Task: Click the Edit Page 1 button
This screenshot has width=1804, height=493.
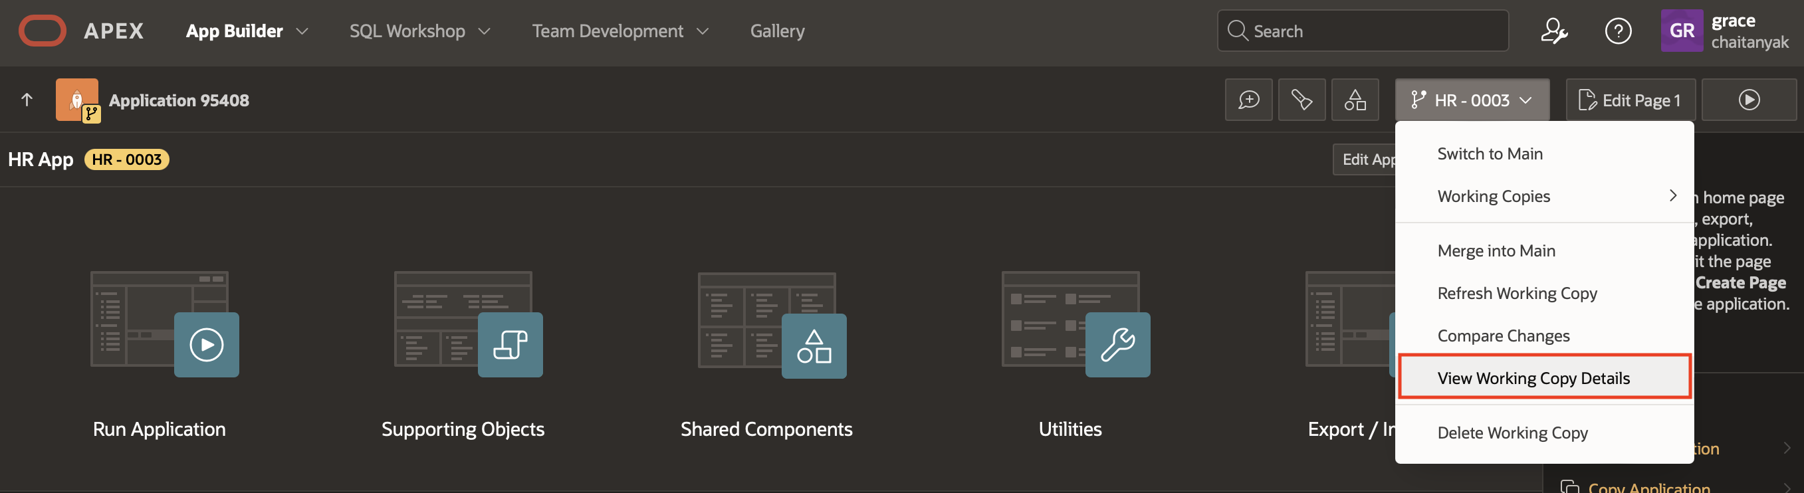Action: click(1630, 100)
